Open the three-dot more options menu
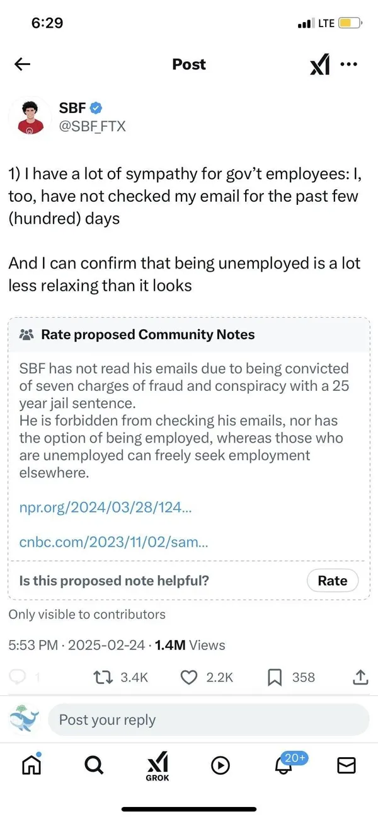The height and width of the screenshot is (819, 378). point(348,64)
